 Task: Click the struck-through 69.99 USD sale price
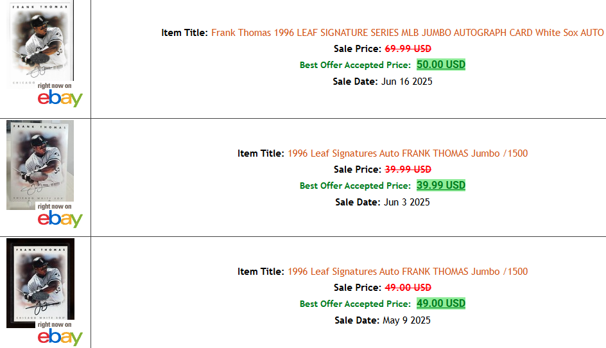(x=408, y=49)
